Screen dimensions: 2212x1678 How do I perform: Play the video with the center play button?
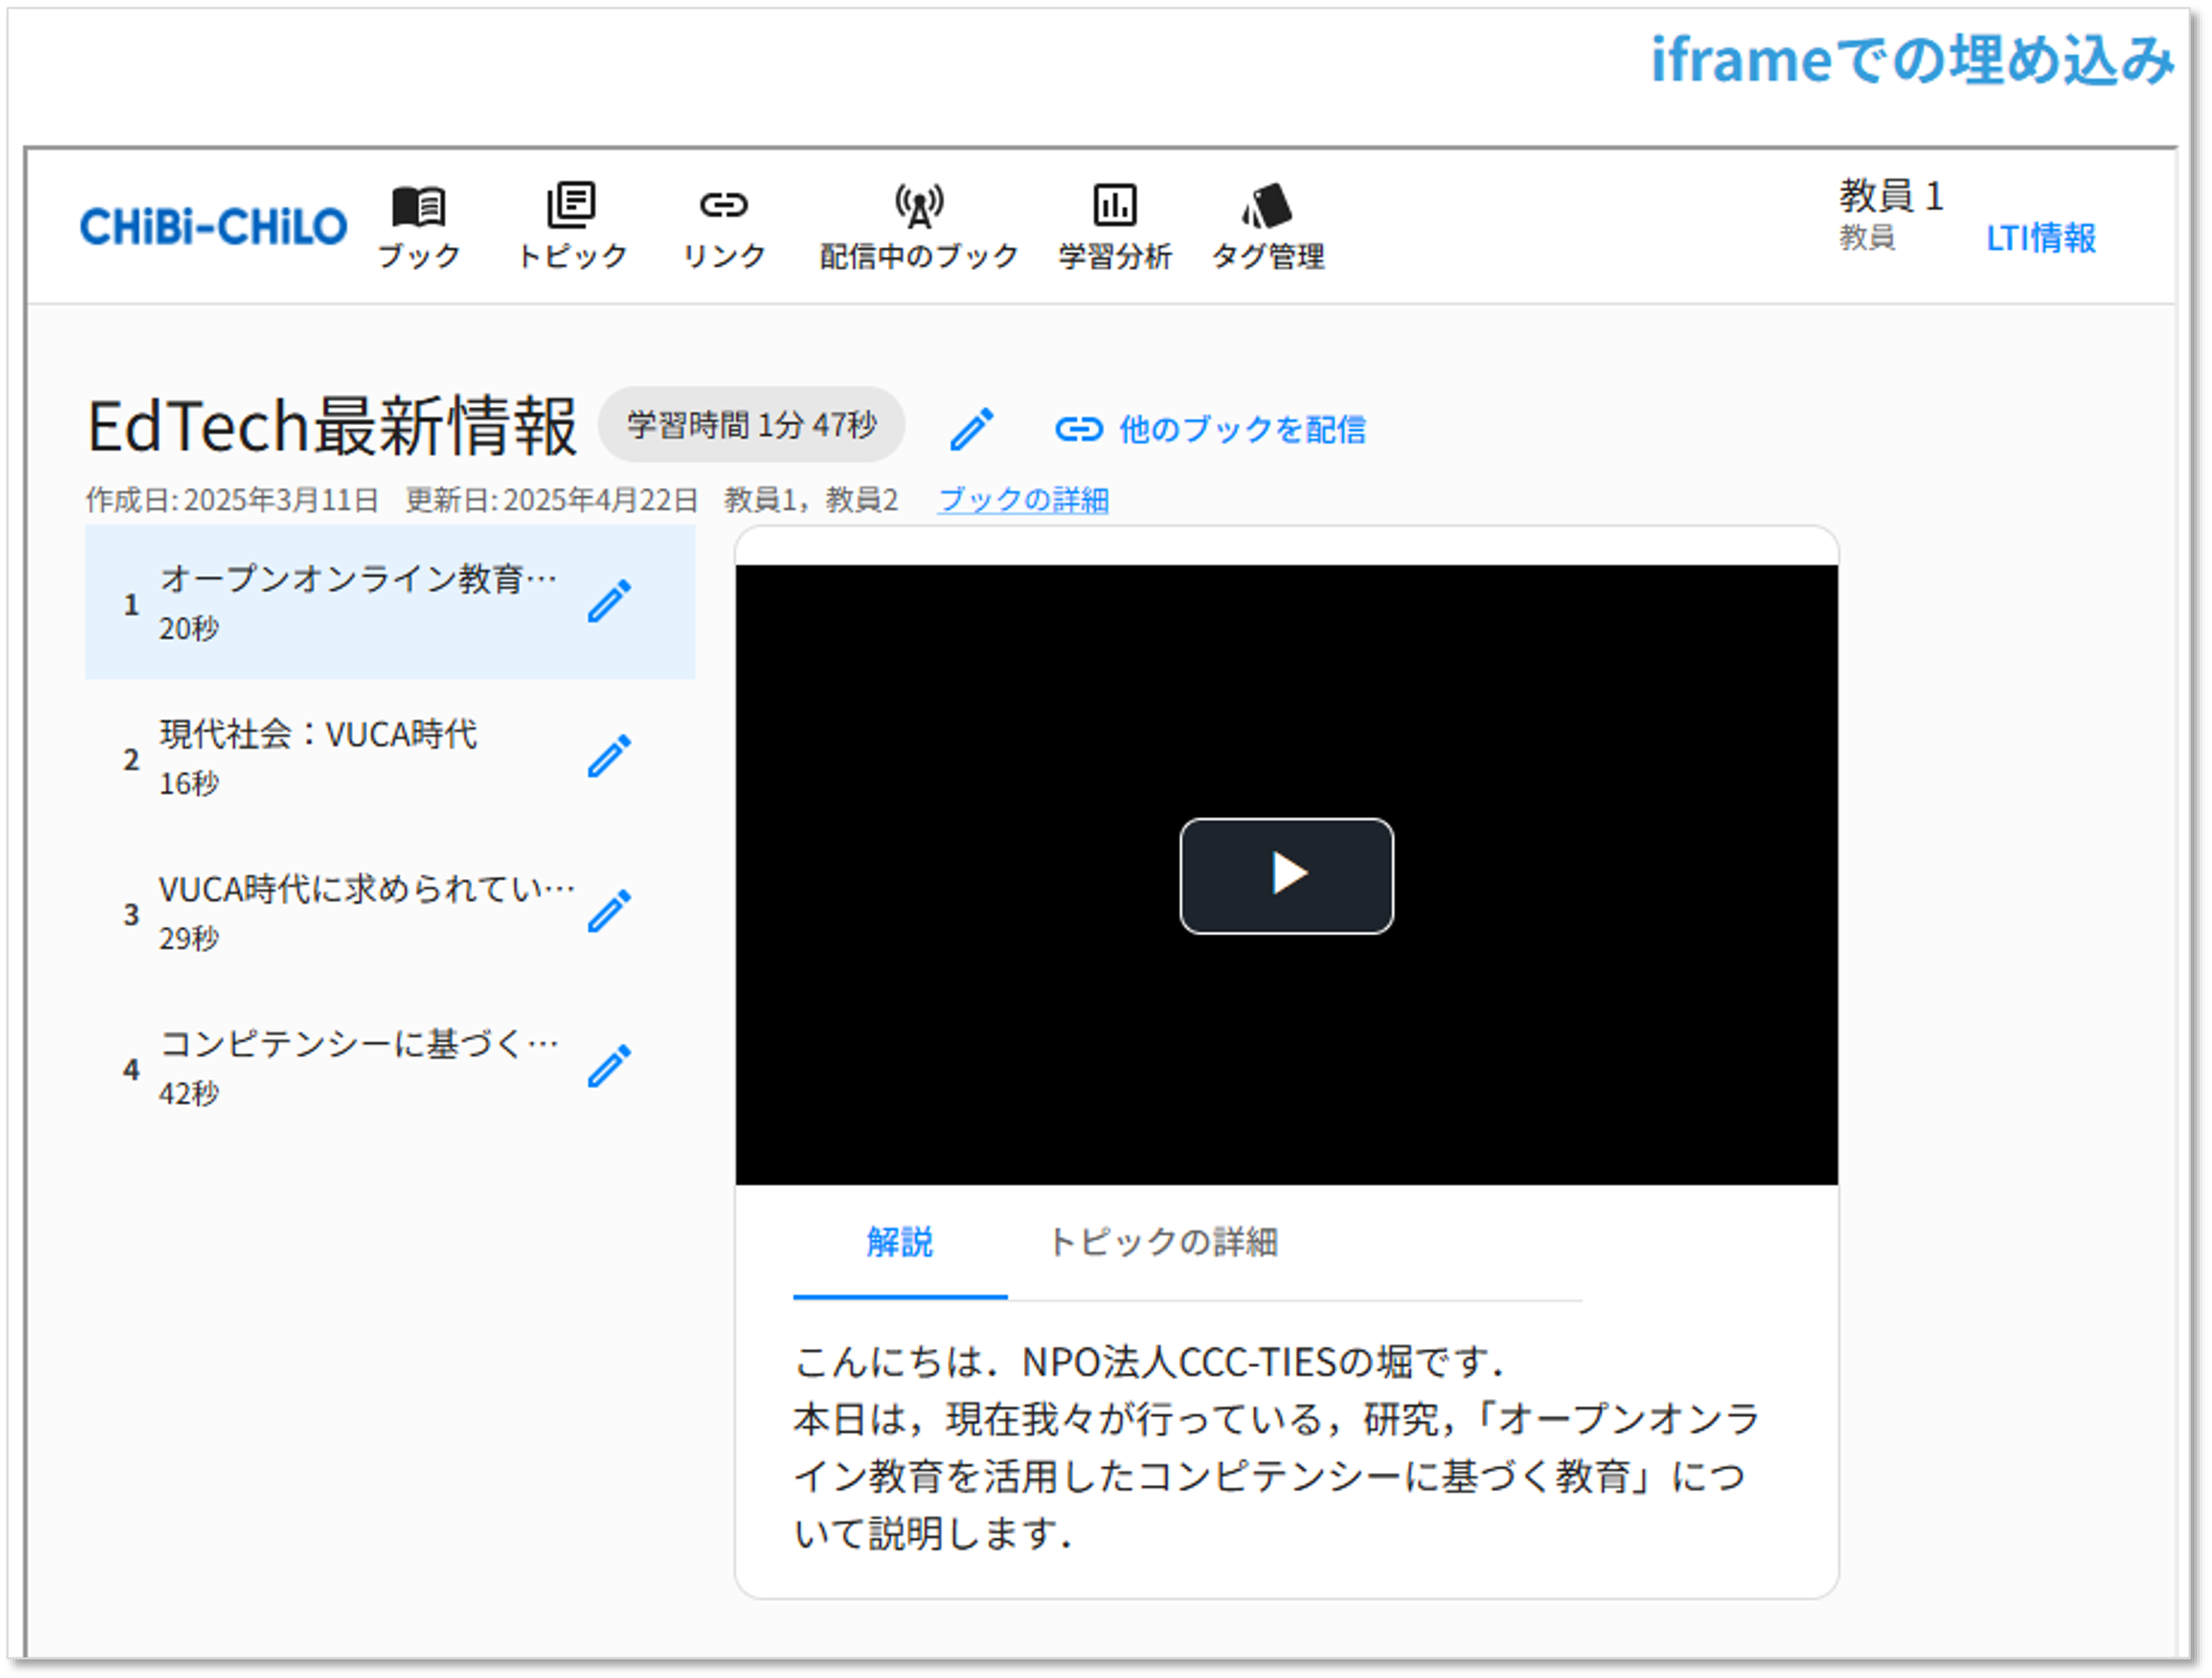pos(1286,875)
